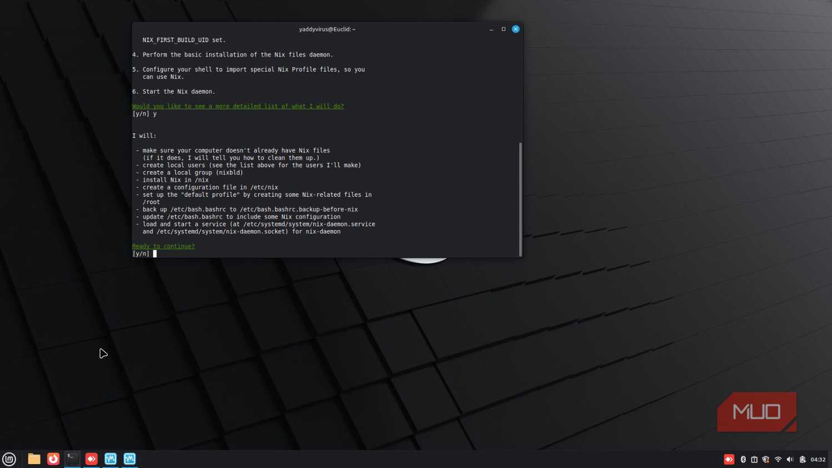Click the 'I will:' line
Image resolution: width=832 pixels, height=468 pixels.
click(144, 136)
